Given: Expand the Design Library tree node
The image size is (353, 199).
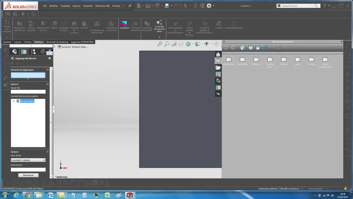Looking at the screenshot, I should point(14,101).
